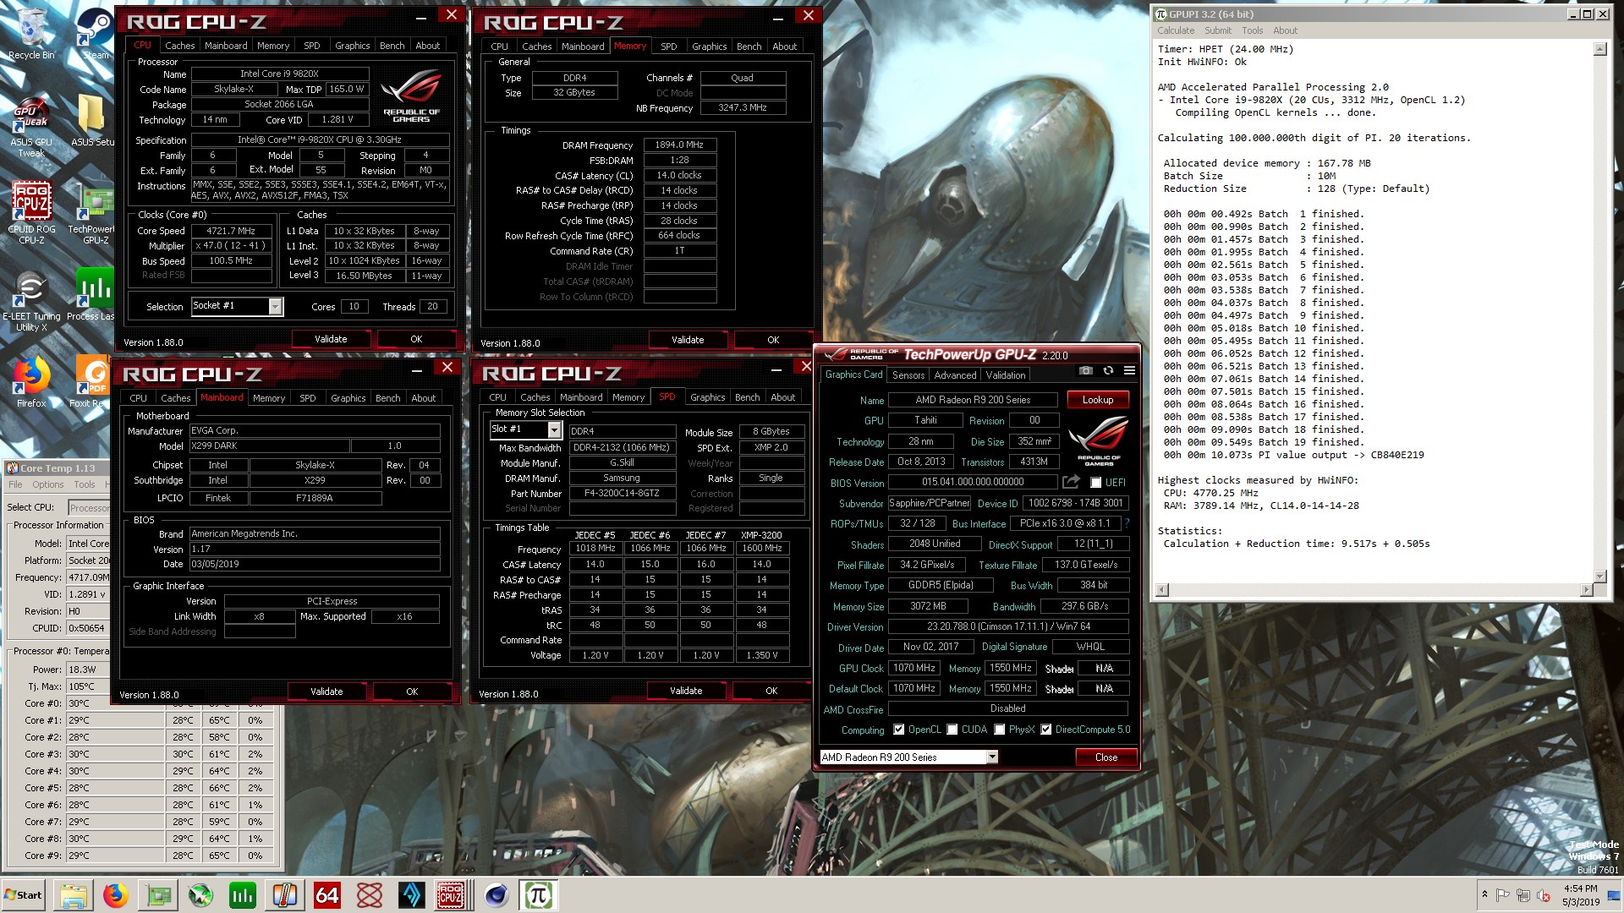Toggle the CUDA checkbox in GPU-Z

[x=952, y=730]
